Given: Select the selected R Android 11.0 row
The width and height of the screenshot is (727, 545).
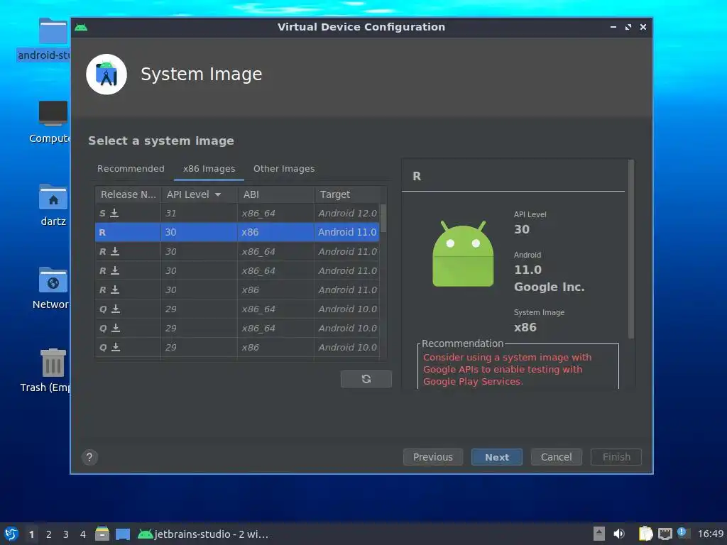Looking at the screenshot, I should pos(237,232).
